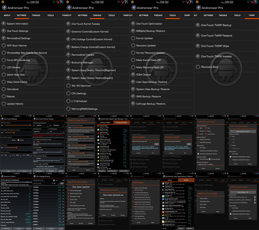Screen dimensions: 259x230
Task: Tap the SystemUI.apk app icon
Action: pyautogui.click(x=98, y=133)
